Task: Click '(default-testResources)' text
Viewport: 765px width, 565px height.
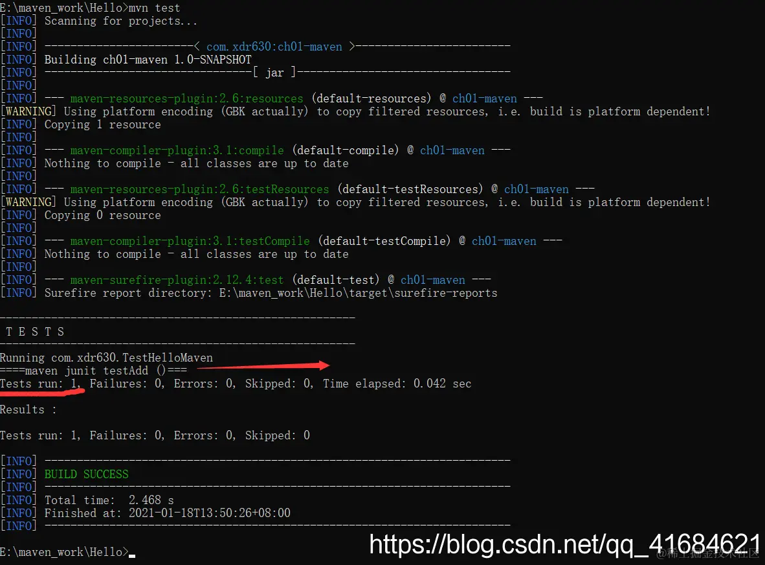Action: click(410, 189)
